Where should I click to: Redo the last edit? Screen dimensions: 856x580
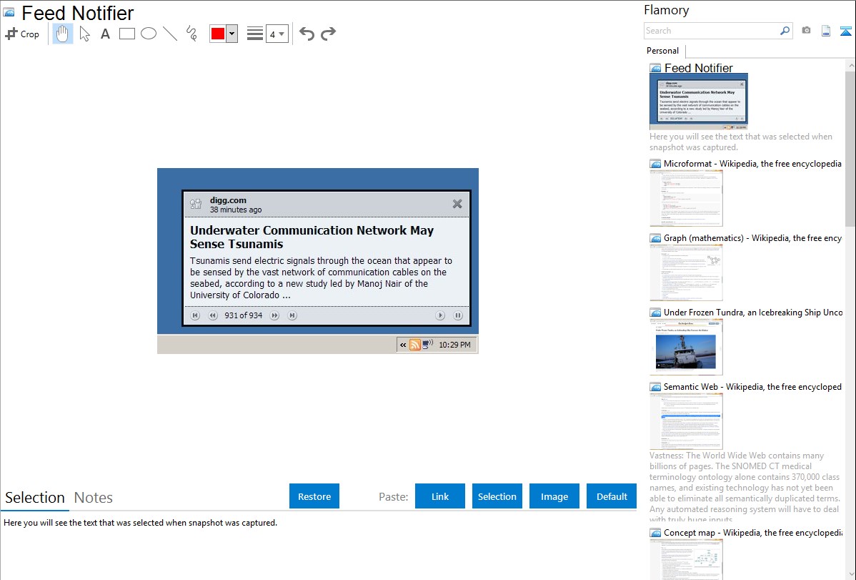328,34
